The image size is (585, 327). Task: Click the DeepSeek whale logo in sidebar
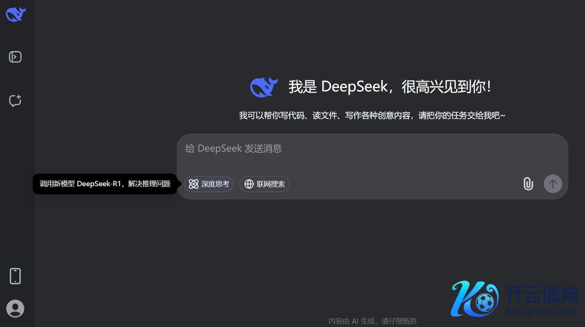click(x=16, y=14)
